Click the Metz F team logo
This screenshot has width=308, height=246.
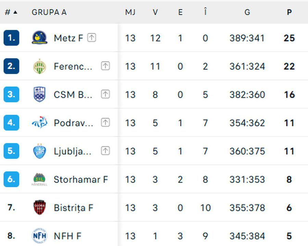coord(39,38)
